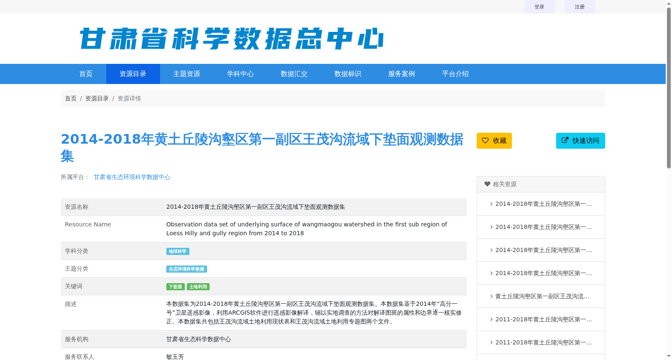Open the 主题资源 menu item
This screenshot has height=360, width=672.
[187, 74]
